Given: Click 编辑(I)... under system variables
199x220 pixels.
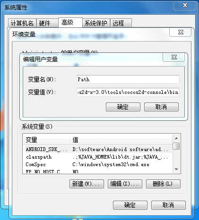Looking at the screenshot, I should pos(125,184).
